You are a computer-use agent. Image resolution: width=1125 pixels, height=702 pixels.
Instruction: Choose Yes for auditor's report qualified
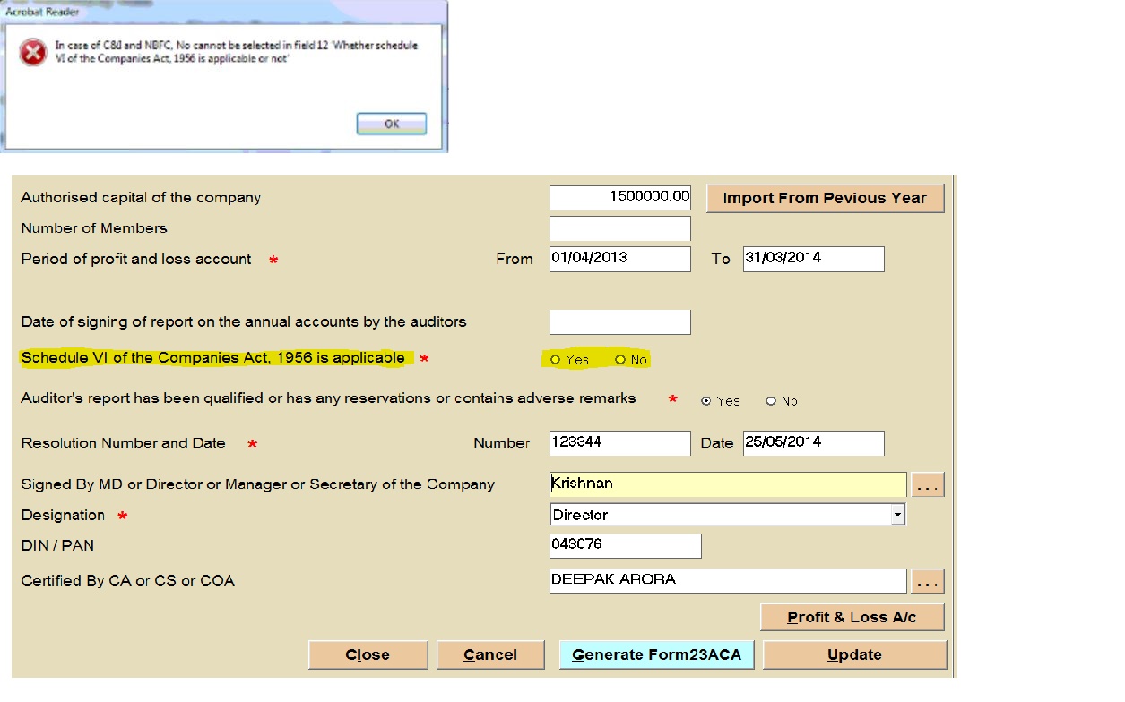point(706,401)
